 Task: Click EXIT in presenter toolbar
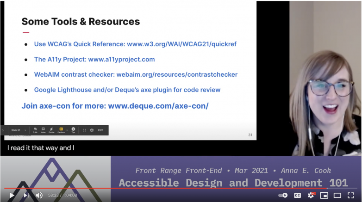click(x=100, y=130)
